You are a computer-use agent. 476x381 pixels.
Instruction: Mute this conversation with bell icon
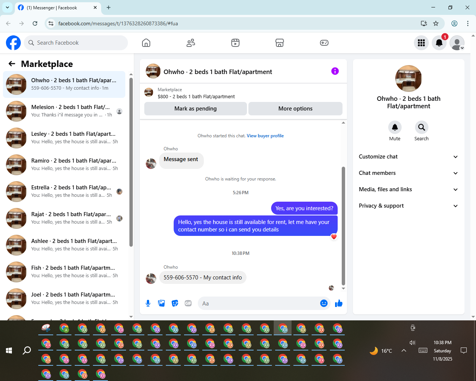click(x=395, y=127)
